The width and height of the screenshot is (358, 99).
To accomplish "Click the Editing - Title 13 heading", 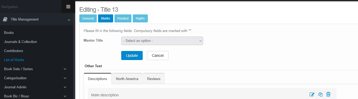I will [99, 10].
